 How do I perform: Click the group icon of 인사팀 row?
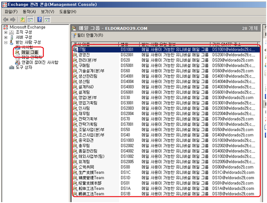pyautogui.click(x=75, y=108)
